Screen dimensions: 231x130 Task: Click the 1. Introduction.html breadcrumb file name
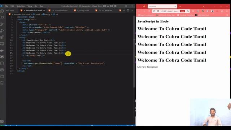point(21,14)
